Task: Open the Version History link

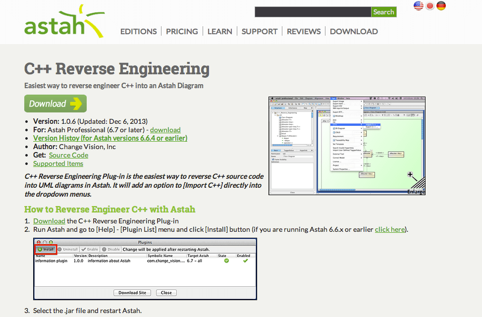Action: [109, 138]
